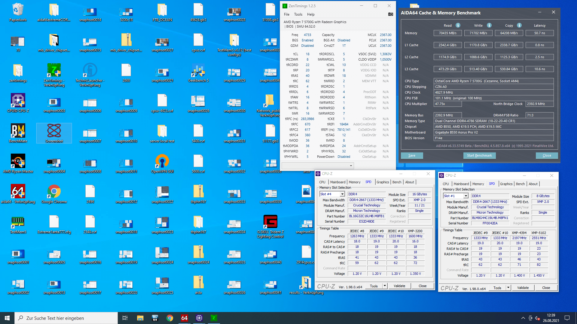The image size is (577, 324).
Task: Click the ZenTimings screenshot camera icon
Action: [x=390, y=14]
